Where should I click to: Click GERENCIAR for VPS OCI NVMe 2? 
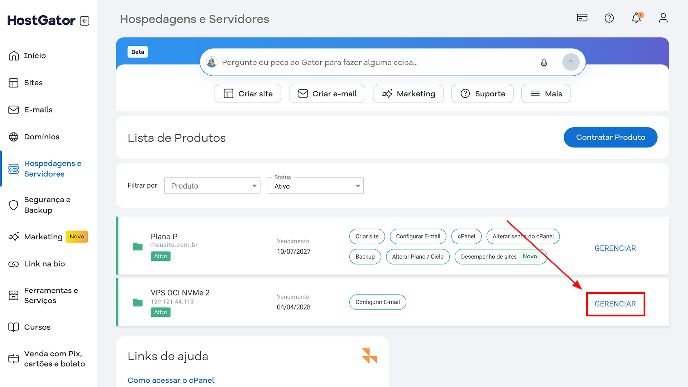click(615, 304)
